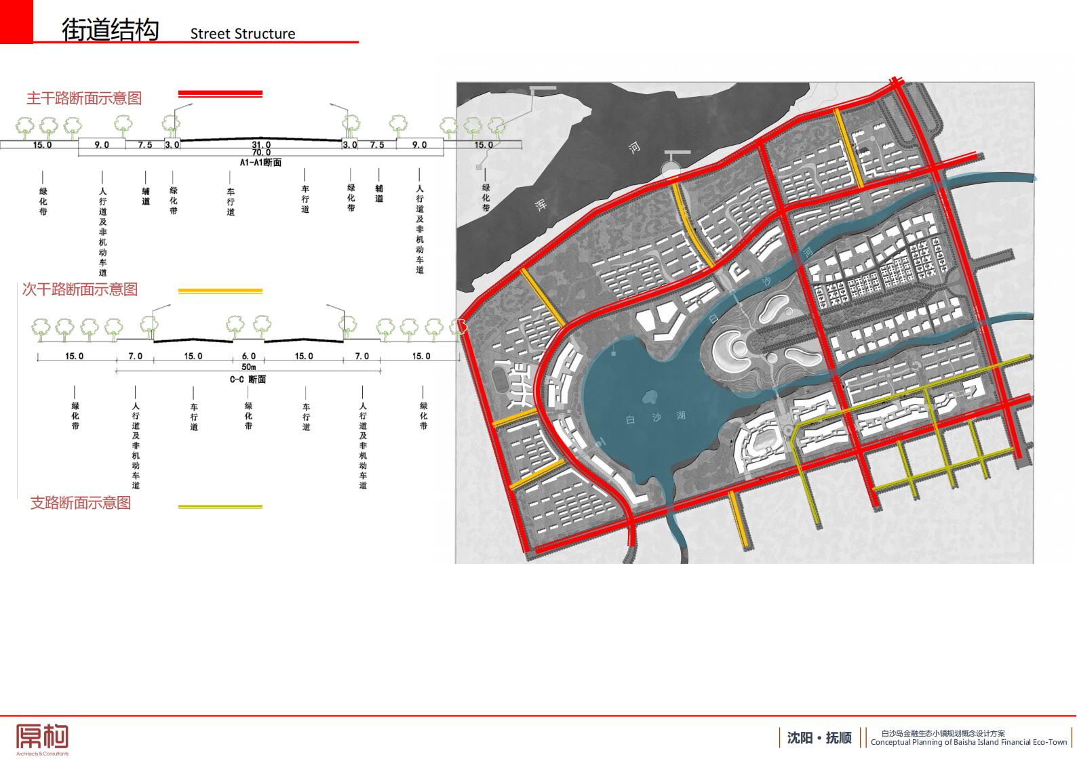
Task: Click the red square in top-left corner
Action: click(16, 22)
